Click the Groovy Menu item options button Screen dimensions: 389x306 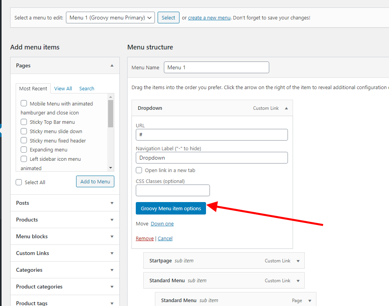(171, 208)
